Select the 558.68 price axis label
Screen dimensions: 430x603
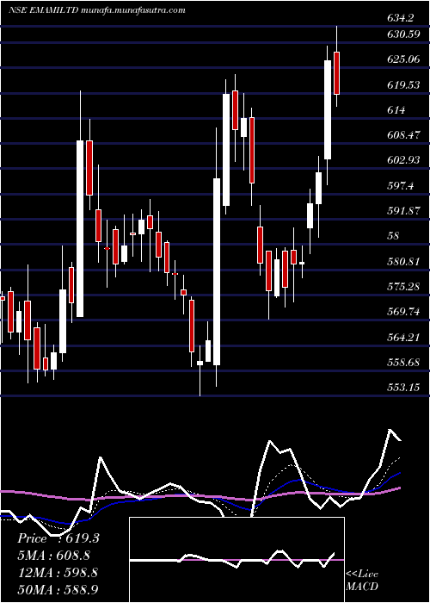[x=403, y=363]
